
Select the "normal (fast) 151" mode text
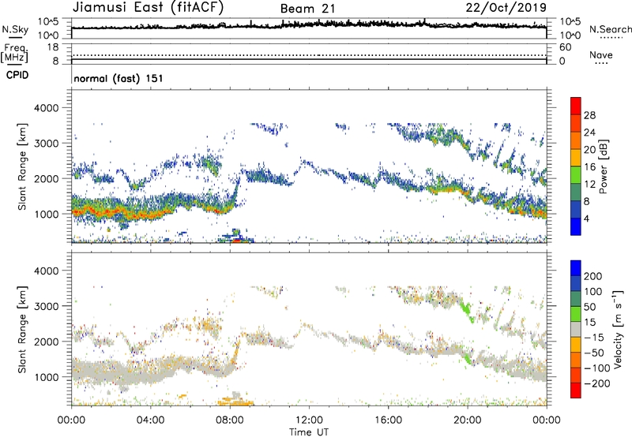[118, 78]
